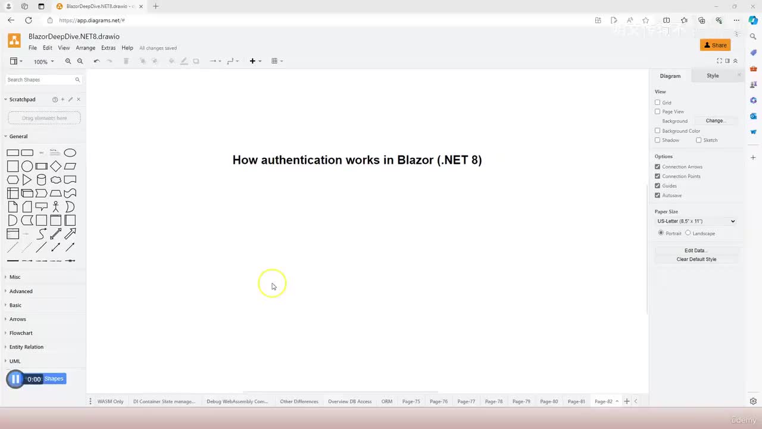Go to the ORM page tab

[x=387, y=402]
